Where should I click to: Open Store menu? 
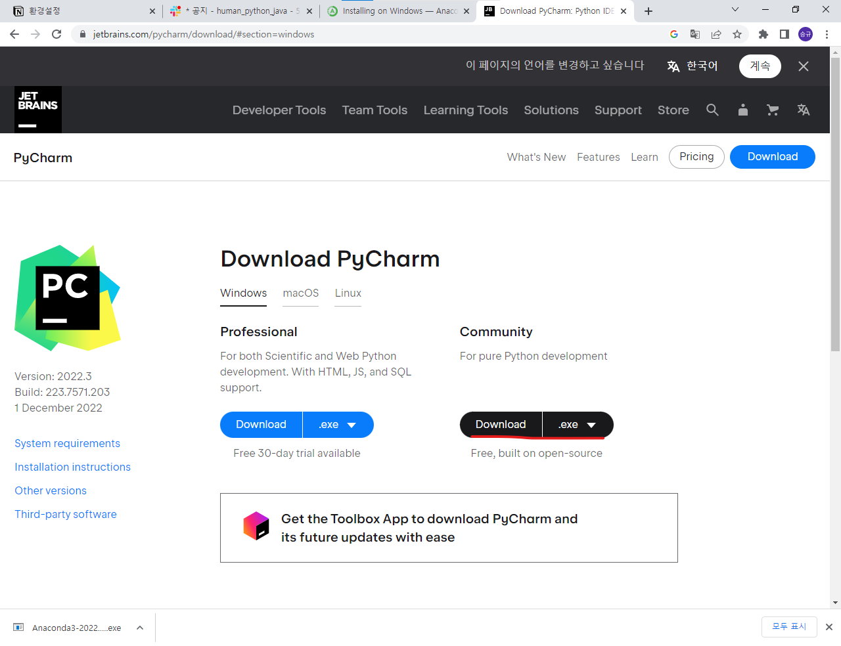pos(673,110)
